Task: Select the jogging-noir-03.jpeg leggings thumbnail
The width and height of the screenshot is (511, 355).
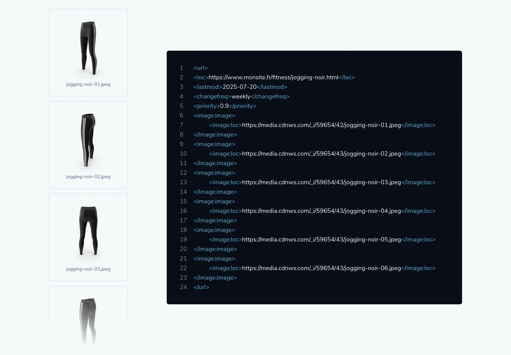Action: [x=88, y=231]
